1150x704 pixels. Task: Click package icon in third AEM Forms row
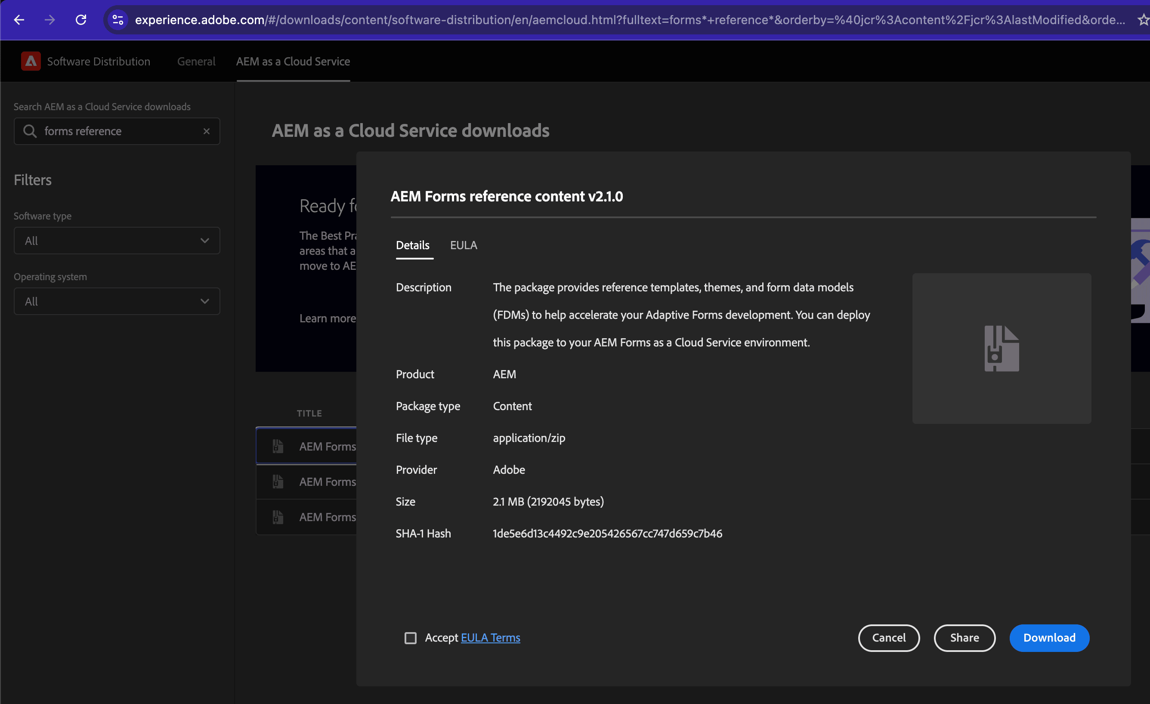[x=278, y=516]
